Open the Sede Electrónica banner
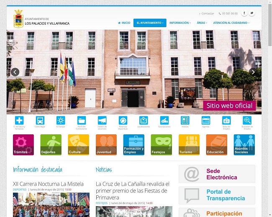The width and height of the screenshot is (272, 217). pos(217,174)
